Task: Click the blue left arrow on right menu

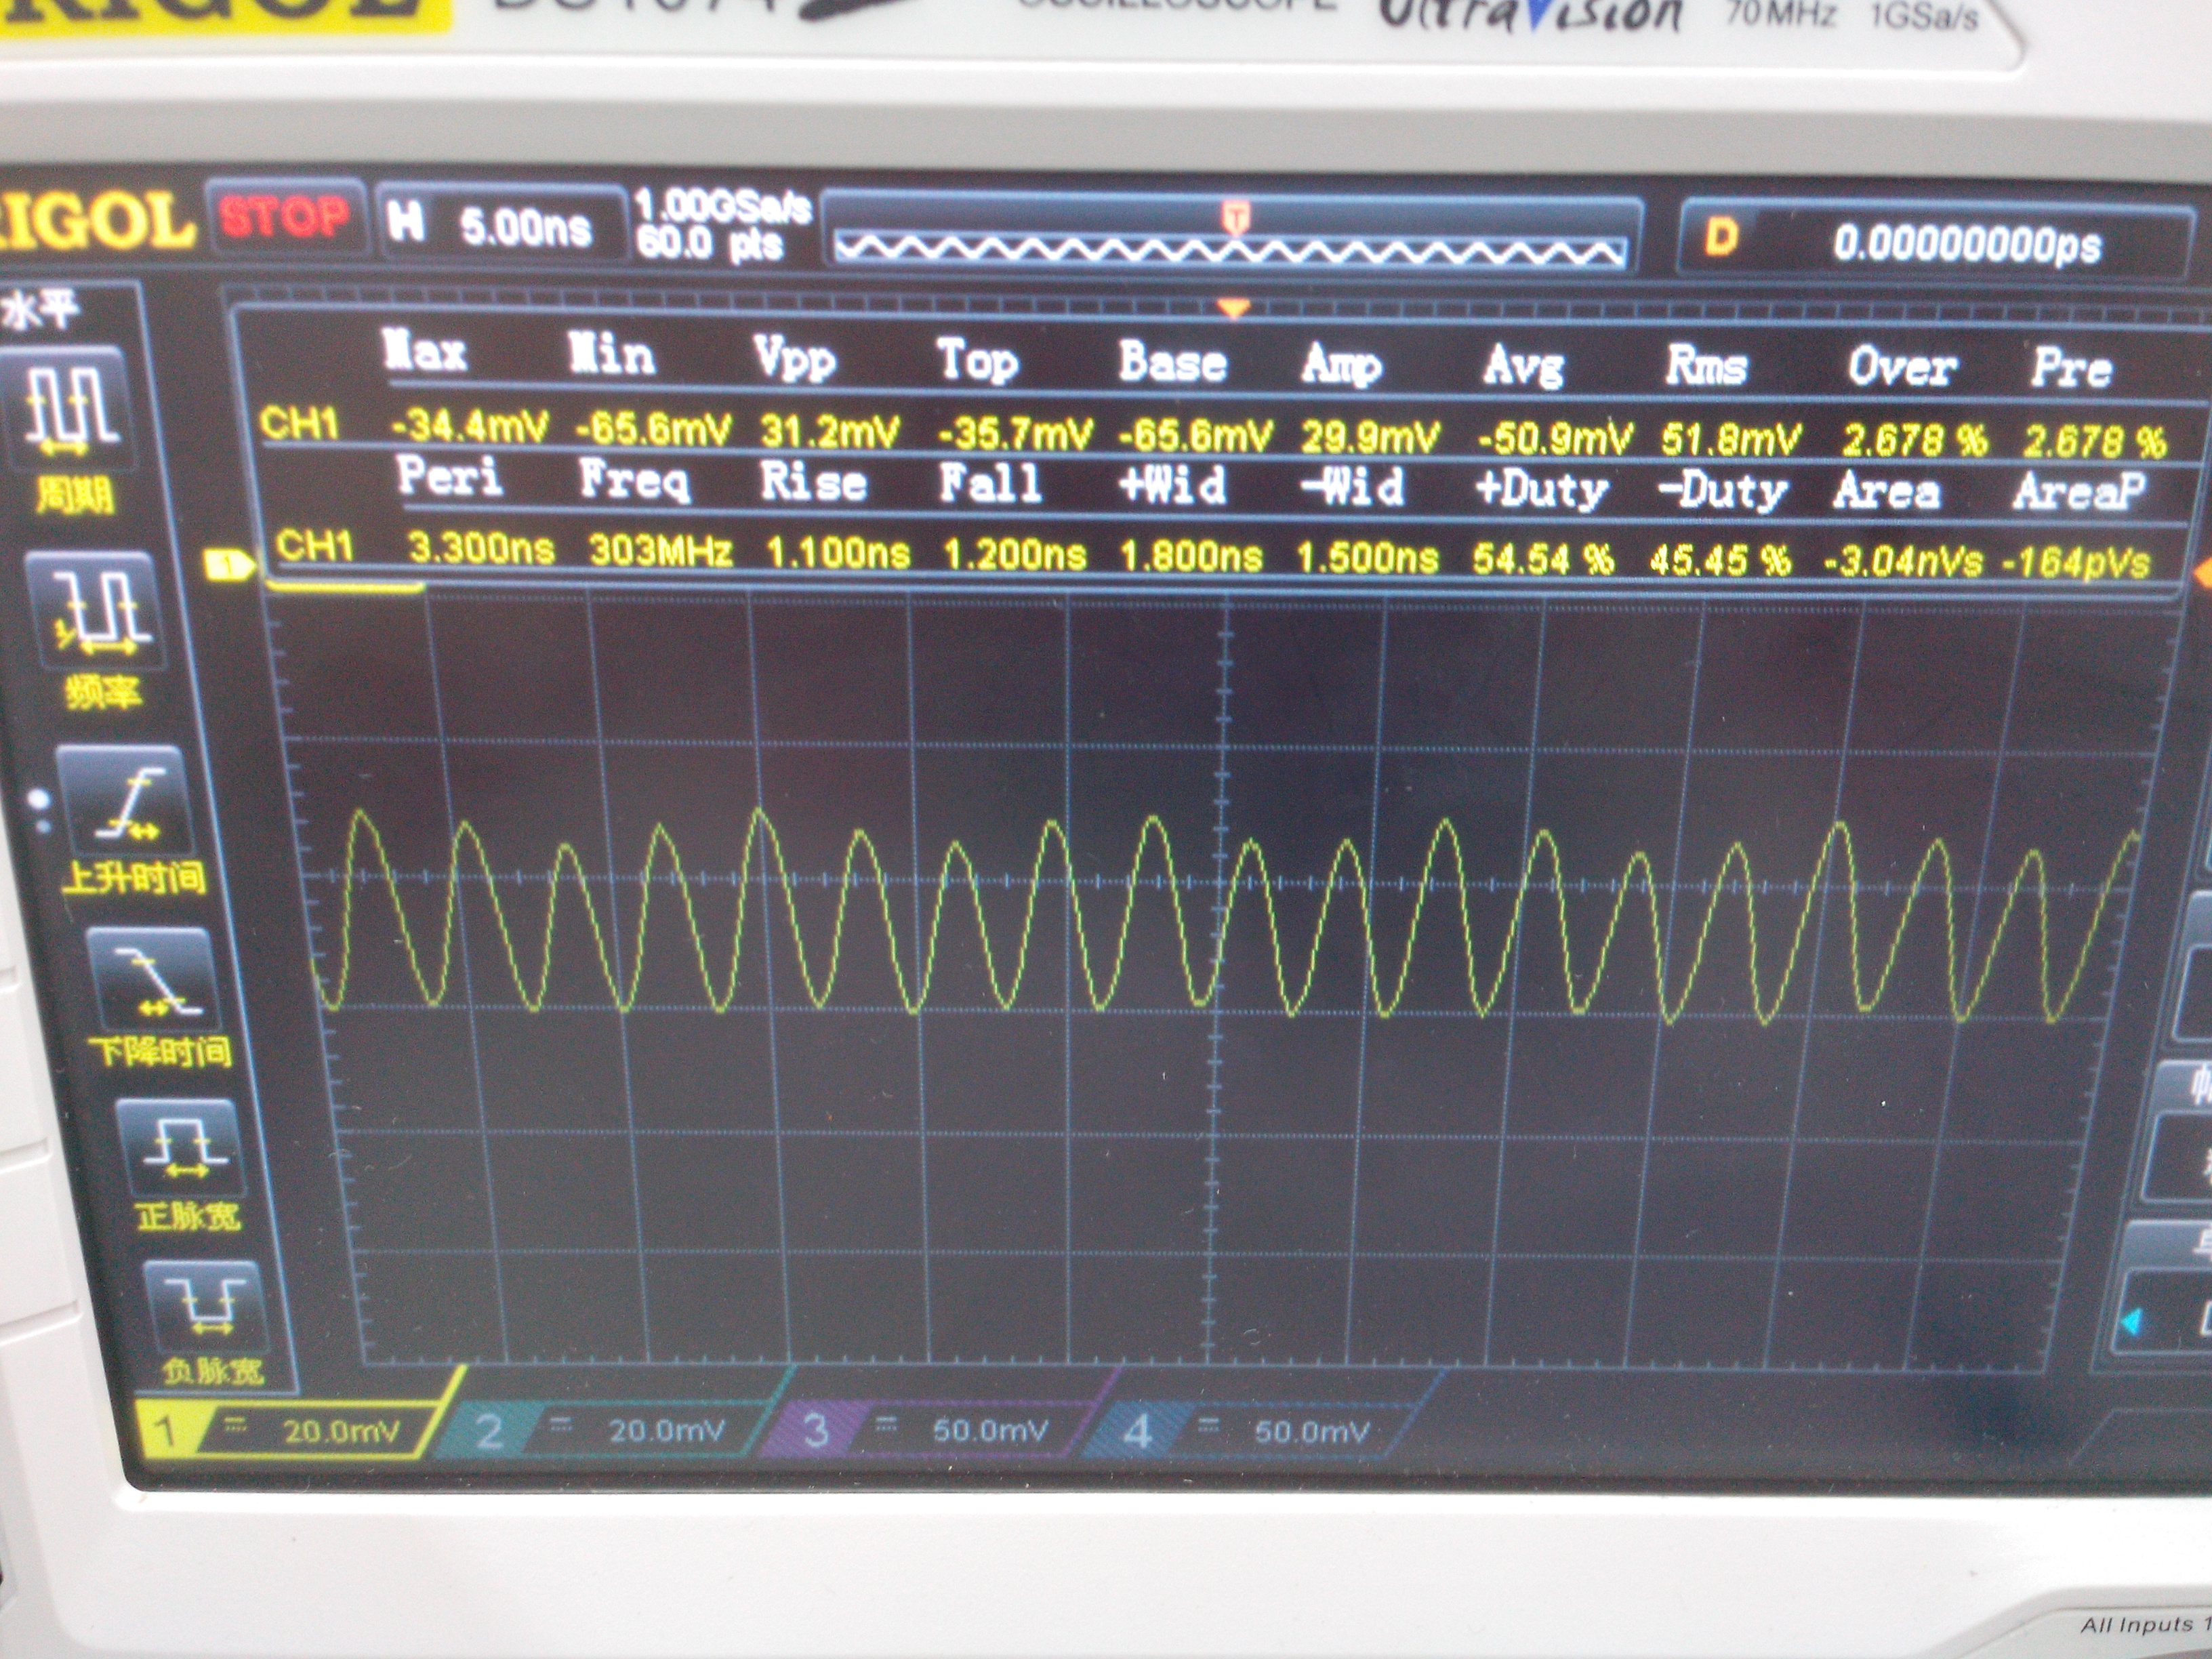Action: click(x=2131, y=1322)
